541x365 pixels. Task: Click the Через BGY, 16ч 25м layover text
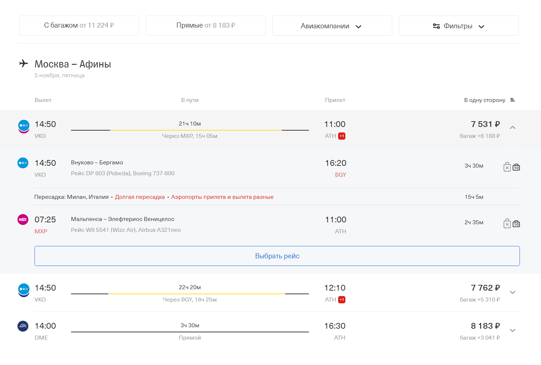click(x=190, y=300)
